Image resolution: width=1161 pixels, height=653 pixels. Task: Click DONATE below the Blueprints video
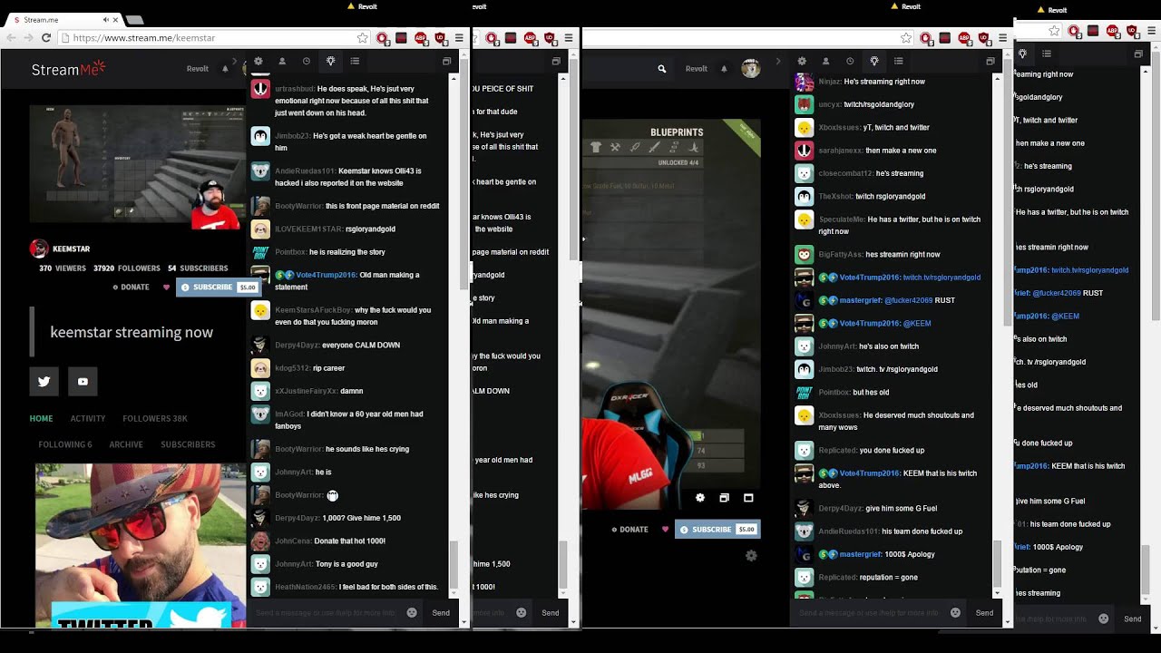coord(630,530)
